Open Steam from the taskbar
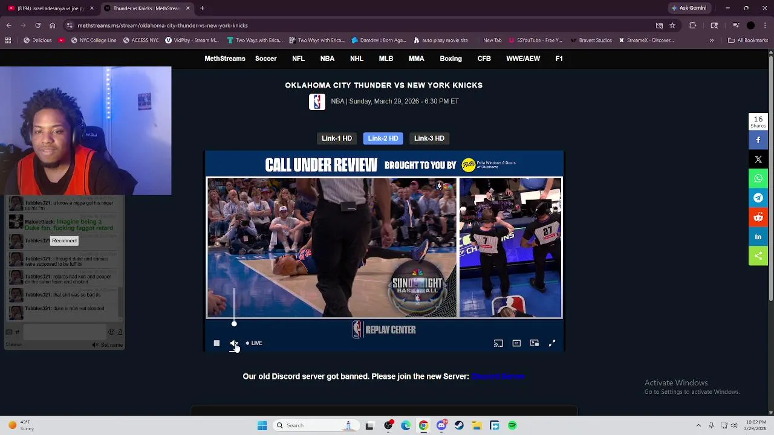774x435 pixels. [x=459, y=425]
